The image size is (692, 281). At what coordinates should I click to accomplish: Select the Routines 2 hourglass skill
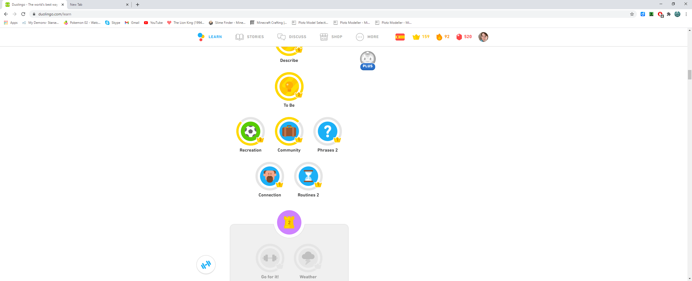click(x=308, y=176)
